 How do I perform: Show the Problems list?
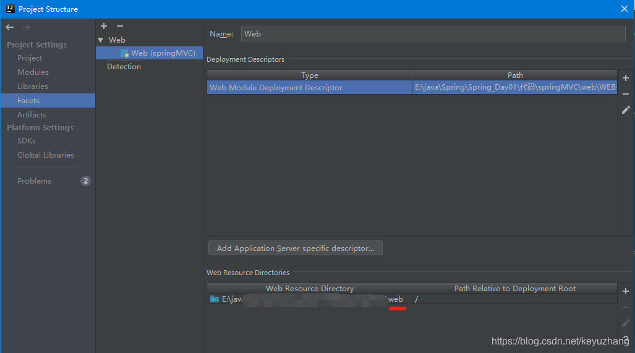(x=34, y=181)
